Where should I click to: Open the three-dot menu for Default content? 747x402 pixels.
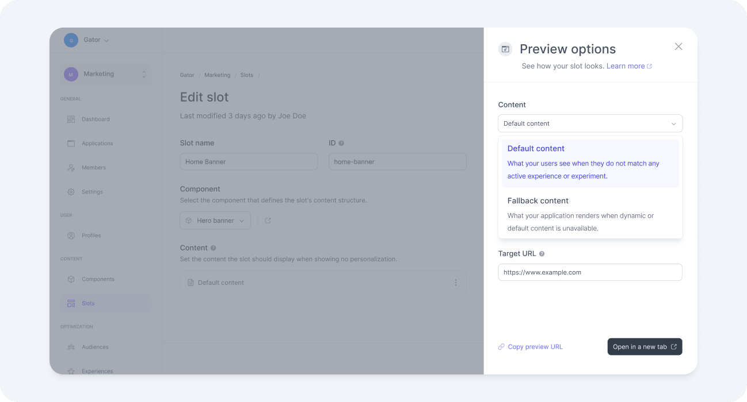coord(456,283)
